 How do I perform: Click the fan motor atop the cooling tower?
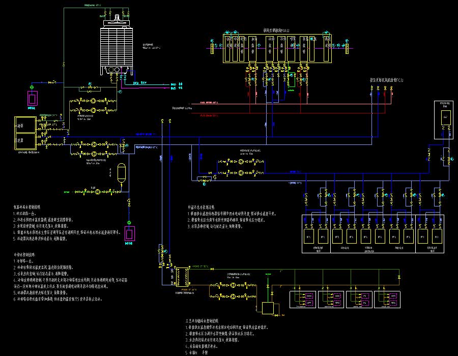tap(118, 18)
